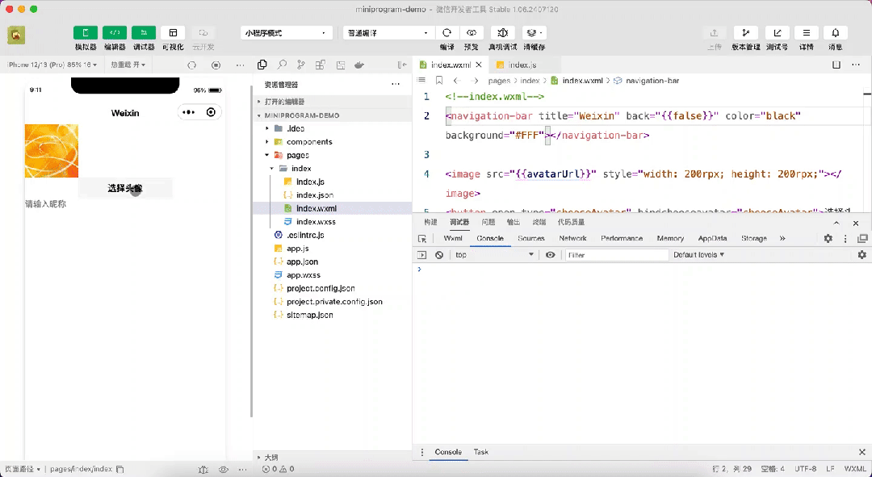The height and width of the screenshot is (477, 872).
Task: Split the editor view
Action: pos(836,65)
